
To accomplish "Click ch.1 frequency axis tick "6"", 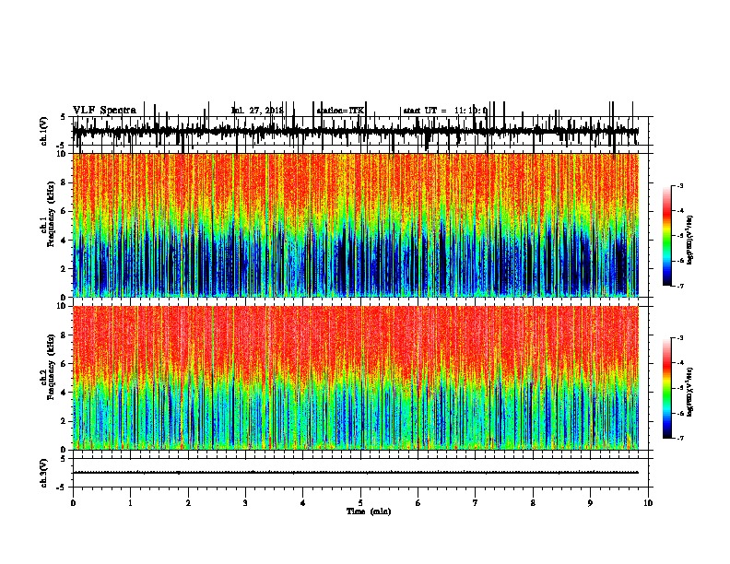I will 65,211.
